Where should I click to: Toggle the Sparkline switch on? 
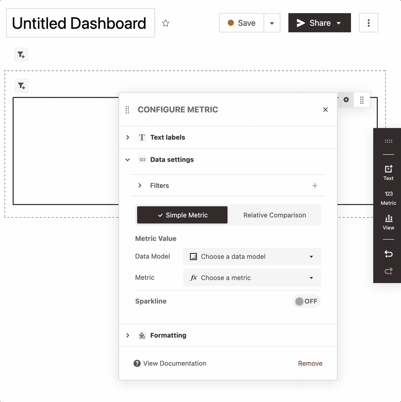pyautogui.click(x=307, y=301)
